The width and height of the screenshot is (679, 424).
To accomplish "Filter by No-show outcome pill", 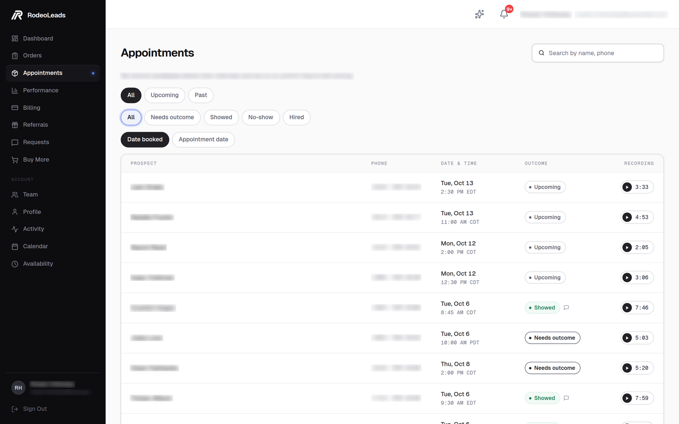I will pyautogui.click(x=261, y=117).
